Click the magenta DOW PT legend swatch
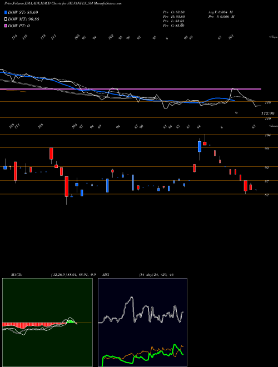Screen dimensions: 278x367 coord(6,26)
